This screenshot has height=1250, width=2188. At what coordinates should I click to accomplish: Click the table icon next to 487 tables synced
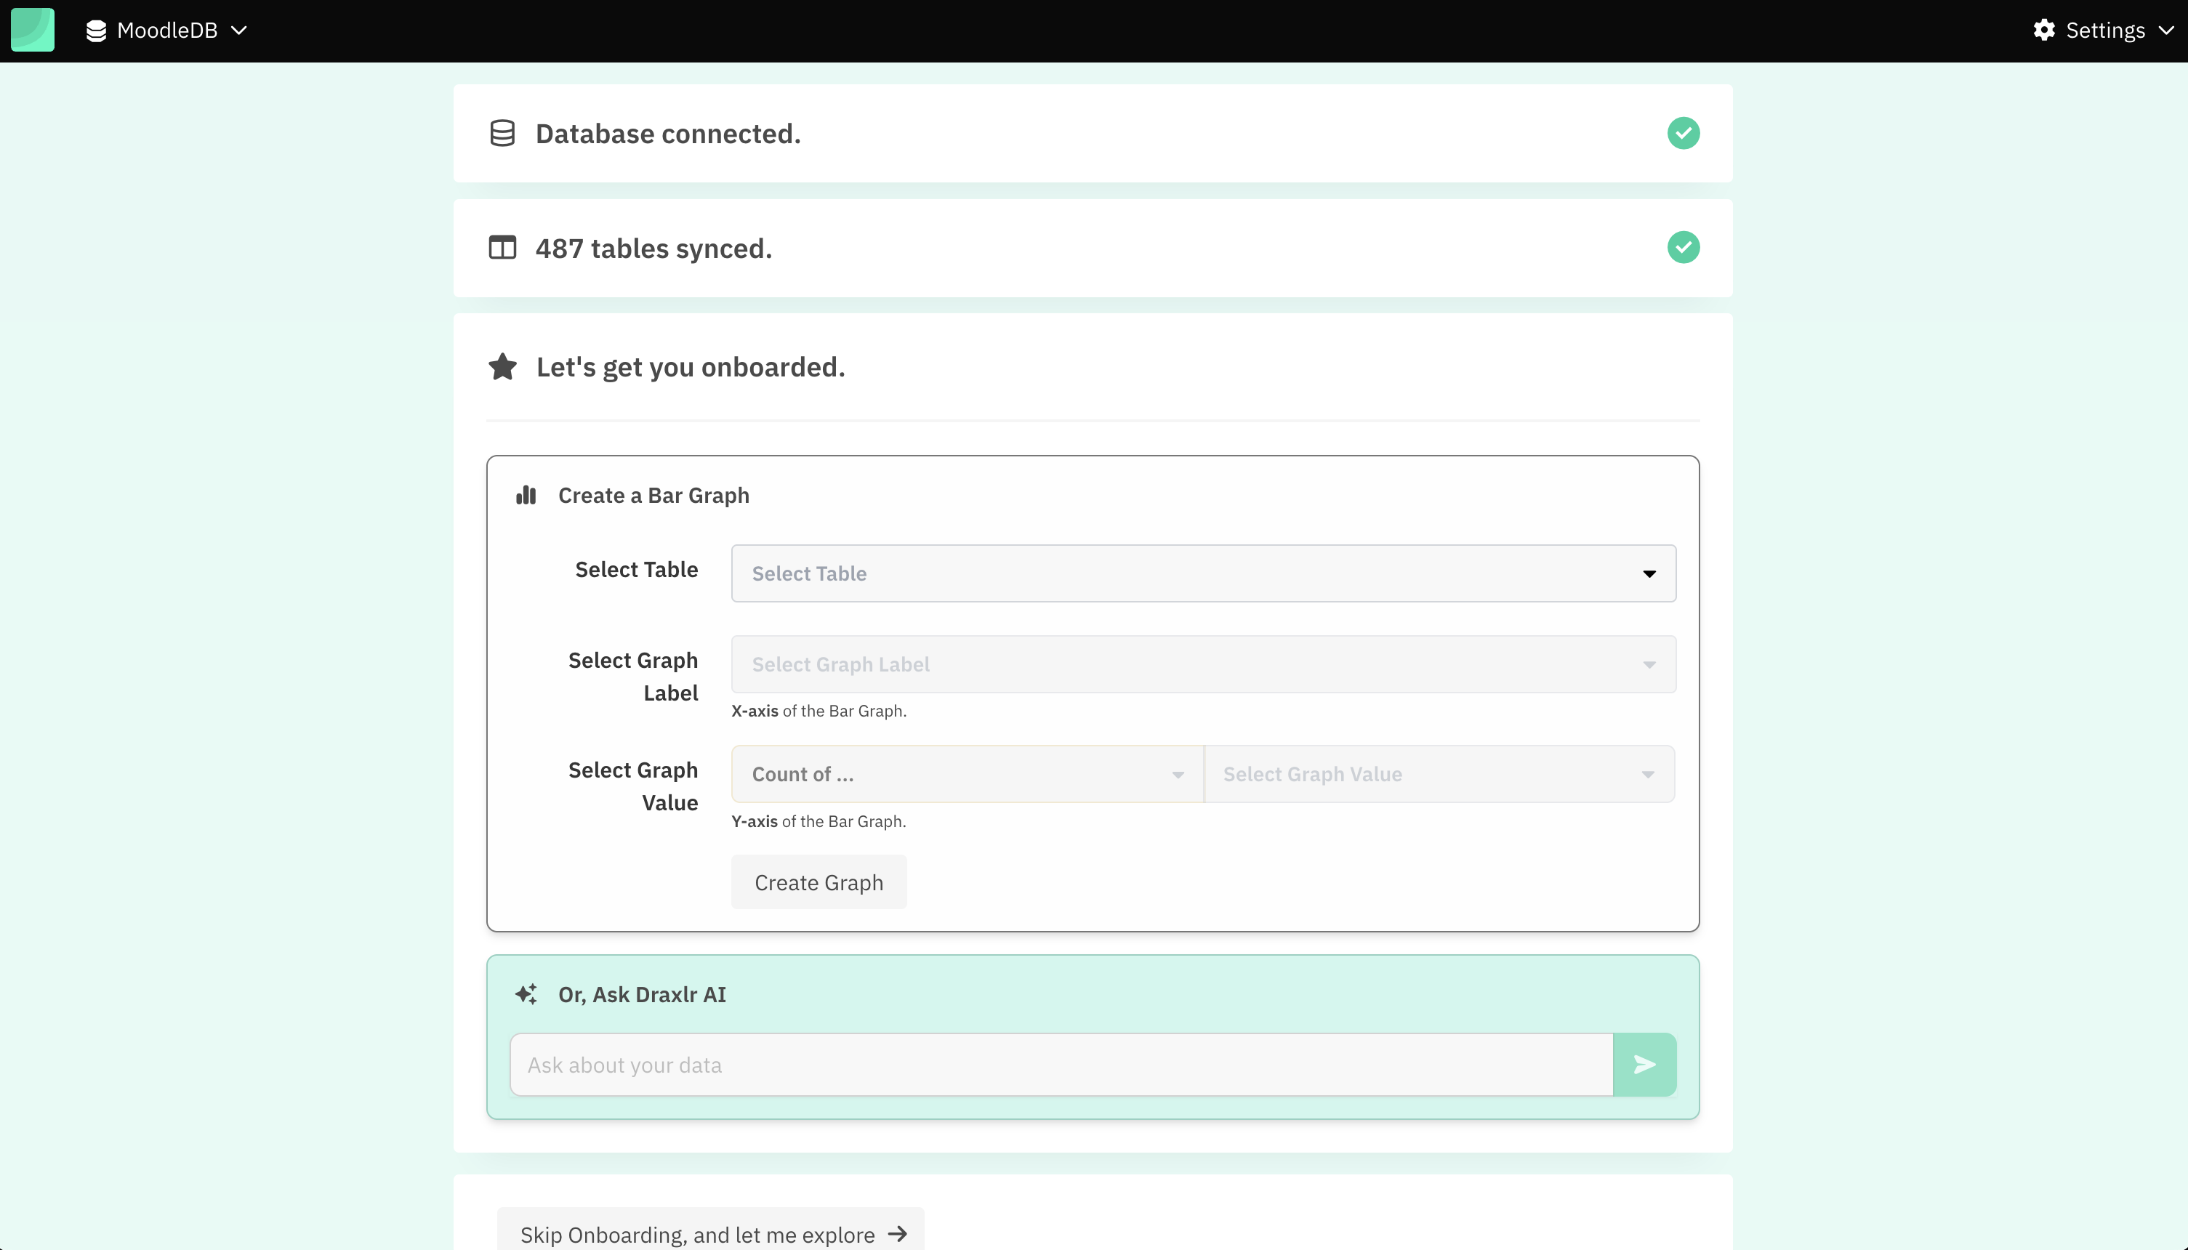coord(502,247)
